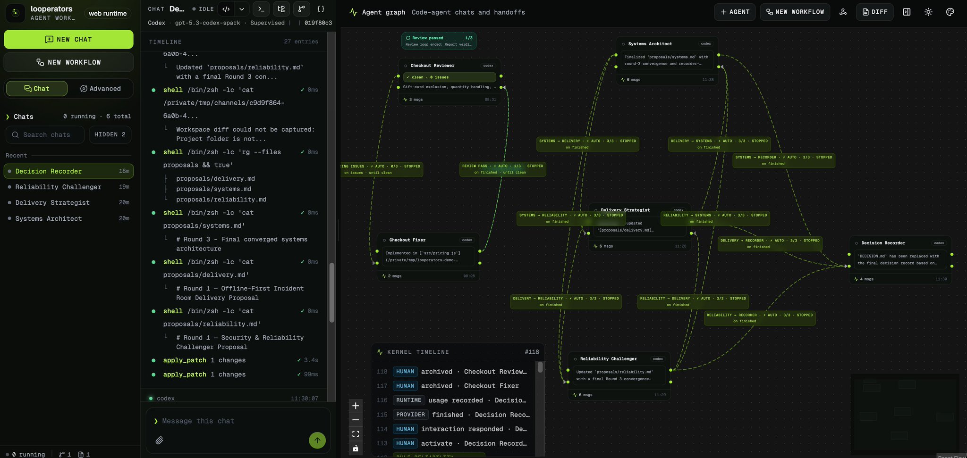This screenshot has width=967, height=458.
Task: Switch to the Advanced tab
Action: point(101,89)
